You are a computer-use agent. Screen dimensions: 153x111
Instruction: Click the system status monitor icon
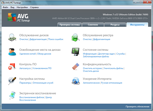[76, 52]
